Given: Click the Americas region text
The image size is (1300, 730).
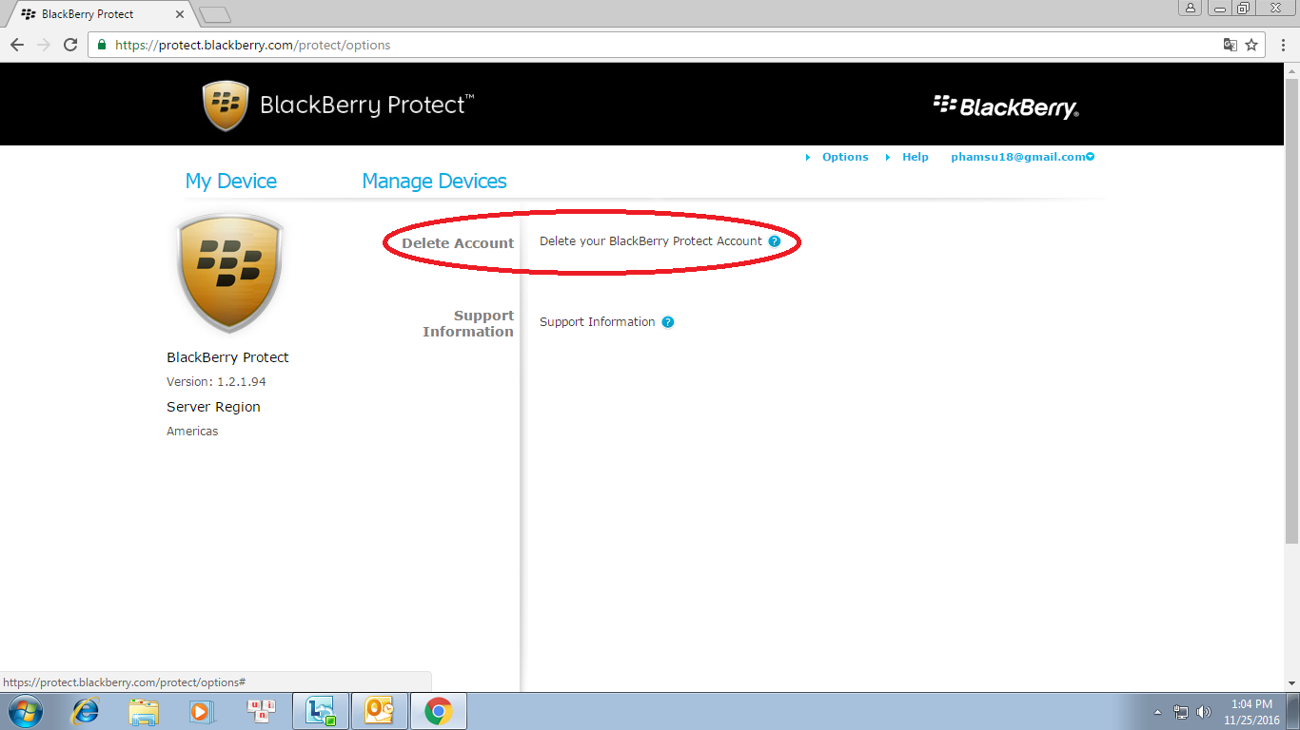Looking at the screenshot, I should click(x=192, y=432).
